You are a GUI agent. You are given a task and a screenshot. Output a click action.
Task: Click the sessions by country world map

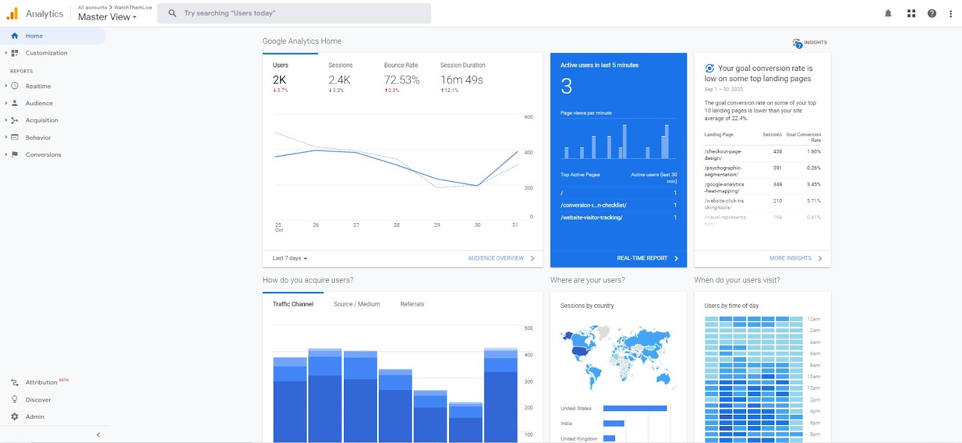618,357
